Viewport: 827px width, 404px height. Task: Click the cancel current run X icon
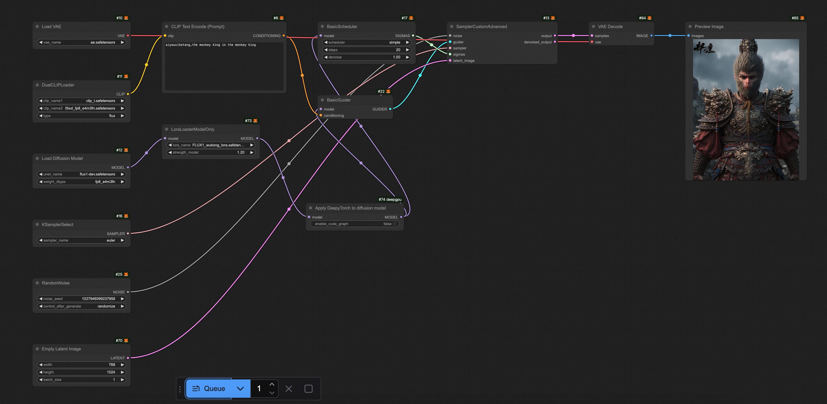coord(289,389)
